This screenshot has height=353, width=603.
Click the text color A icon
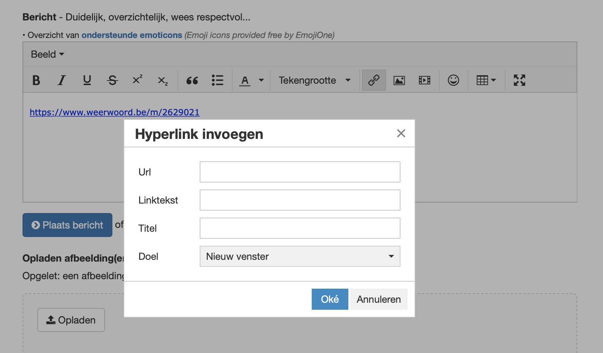pyautogui.click(x=245, y=81)
